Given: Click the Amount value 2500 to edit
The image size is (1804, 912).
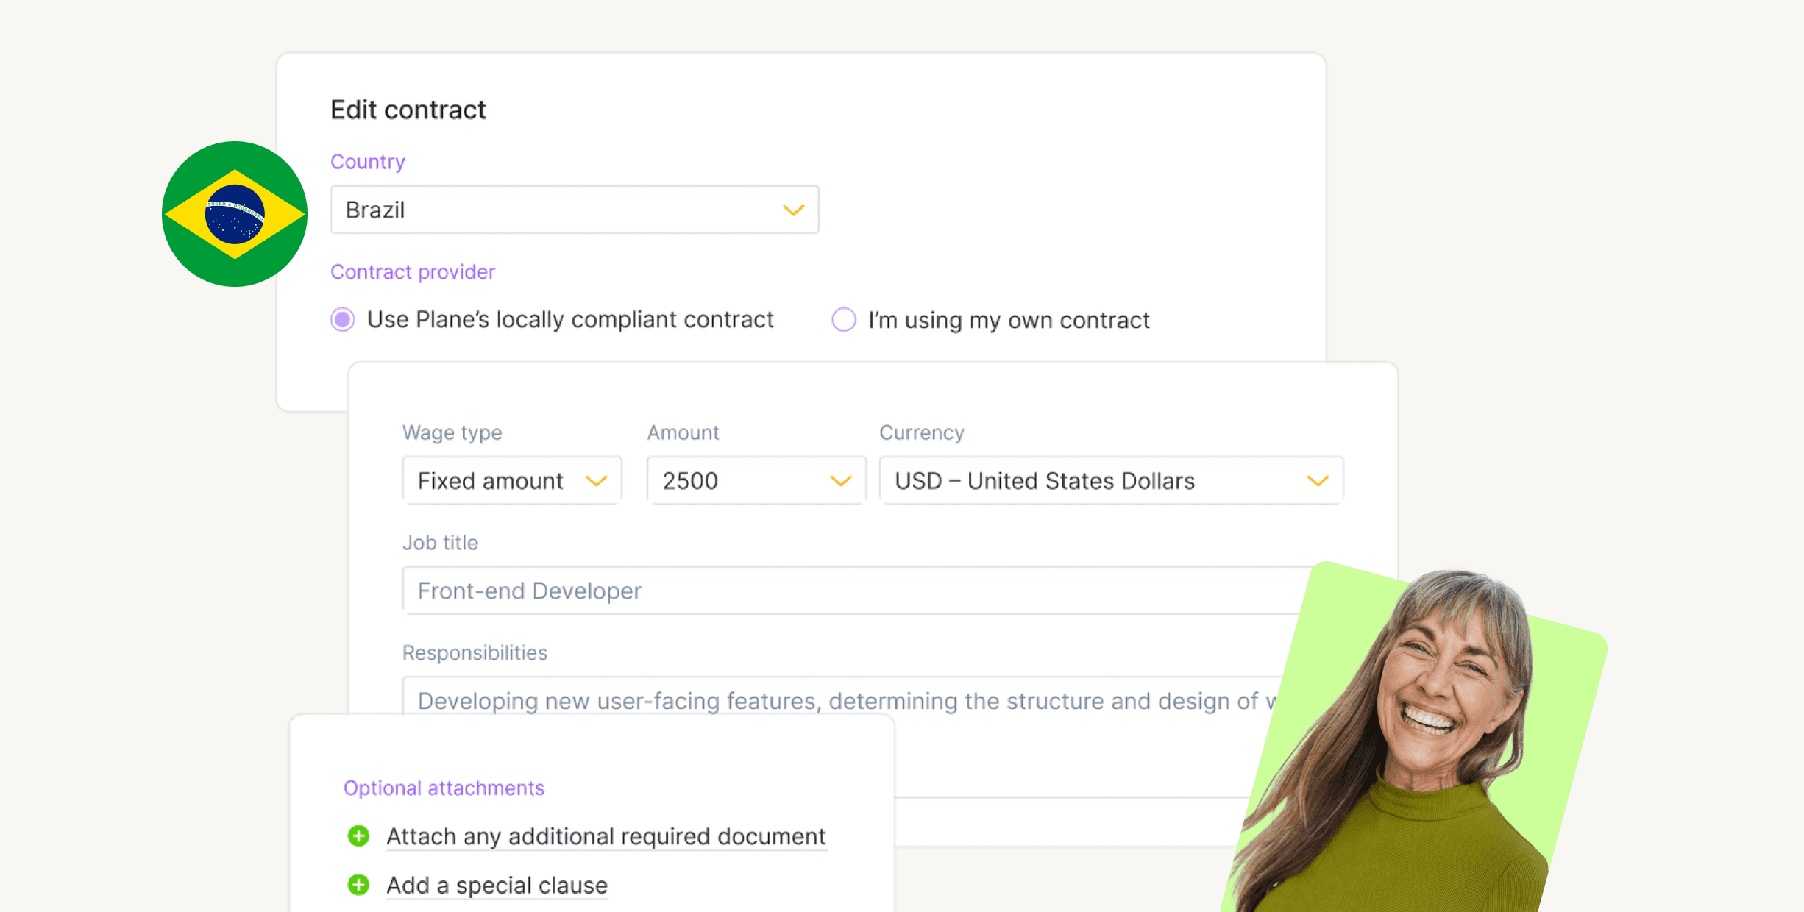Looking at the screenshot, I should click(691, 480).
